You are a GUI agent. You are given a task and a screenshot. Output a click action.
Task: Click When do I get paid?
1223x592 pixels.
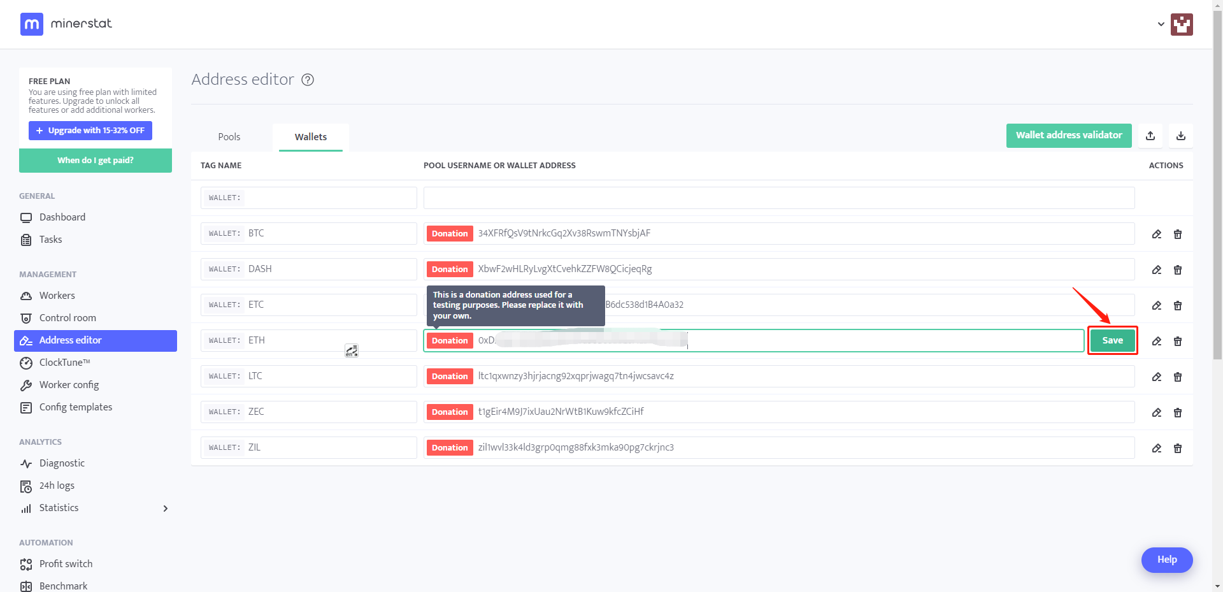click(x=96, y=161)
